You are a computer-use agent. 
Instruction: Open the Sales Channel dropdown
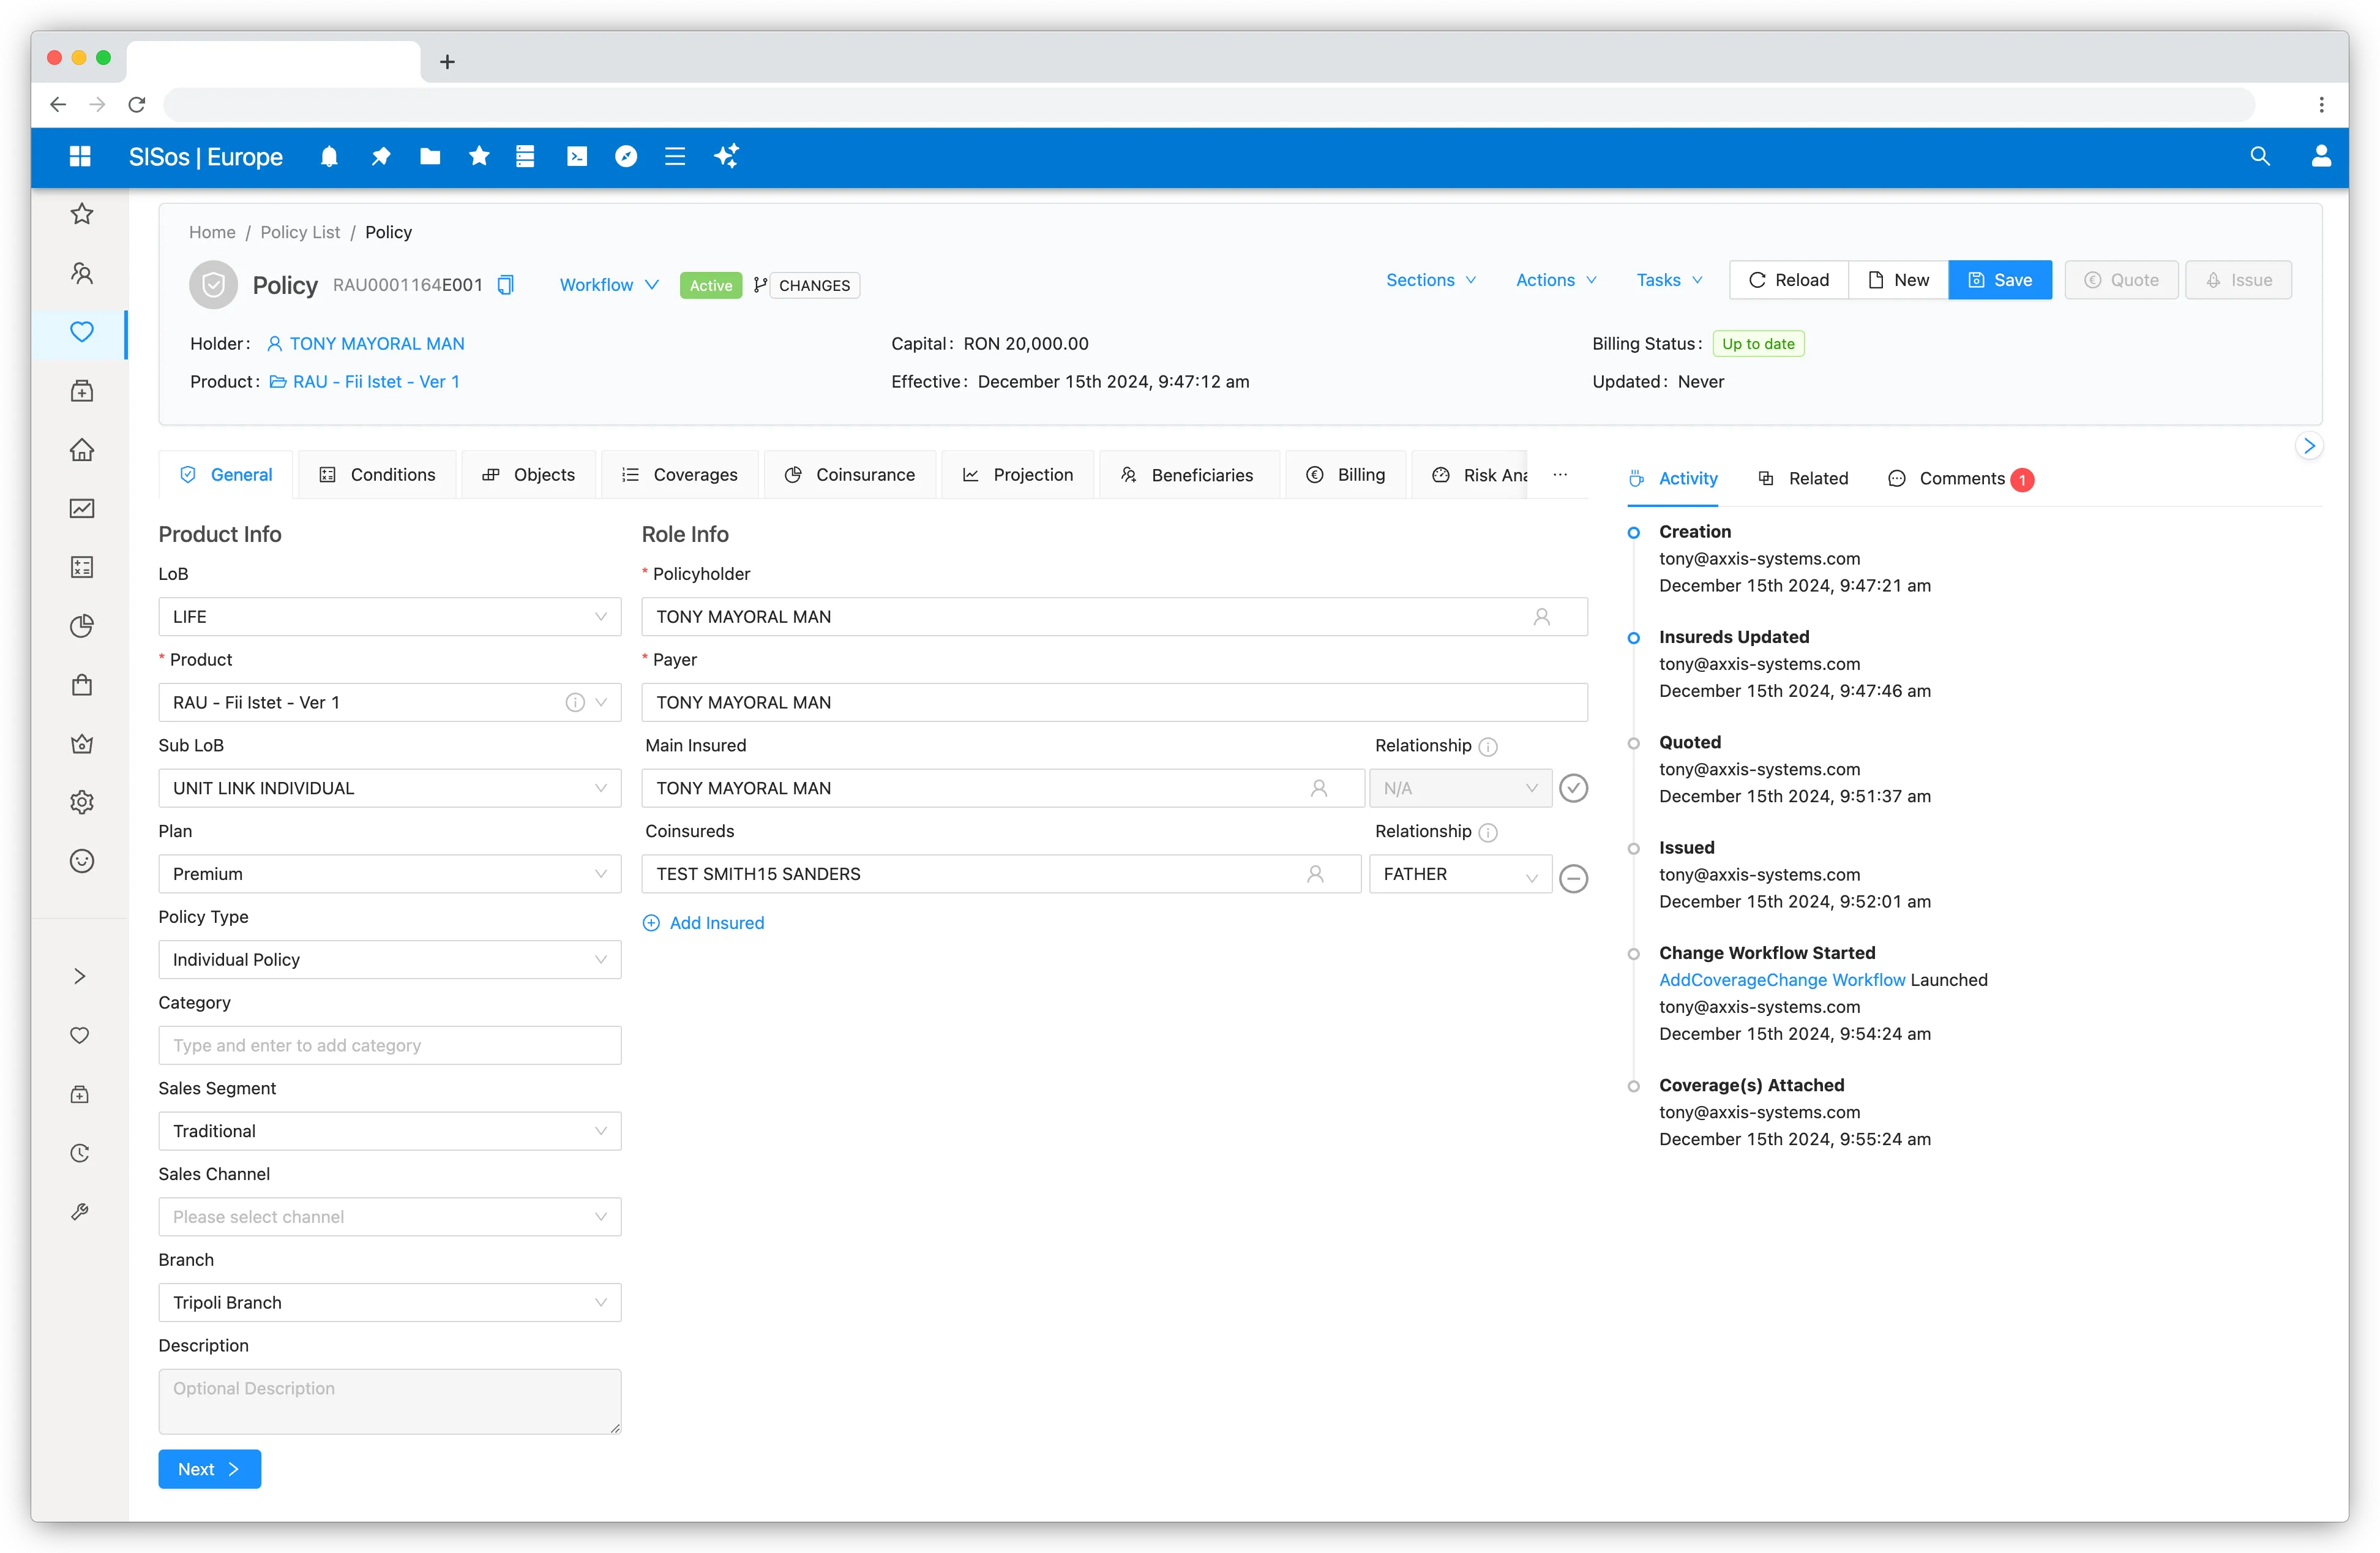click(390, 1217)
